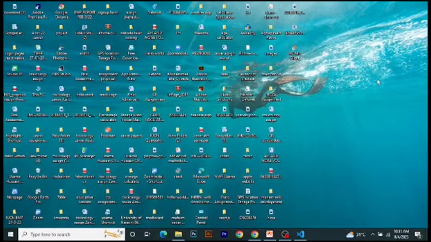Select the Recycle Bin desktop icon

click(x=38, y=173)
